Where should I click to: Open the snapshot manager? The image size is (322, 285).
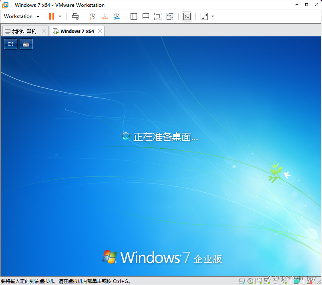(117, 16)
